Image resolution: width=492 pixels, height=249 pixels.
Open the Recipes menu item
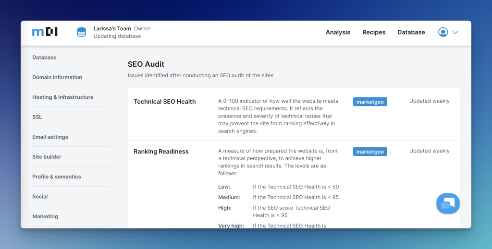[374, 32]
